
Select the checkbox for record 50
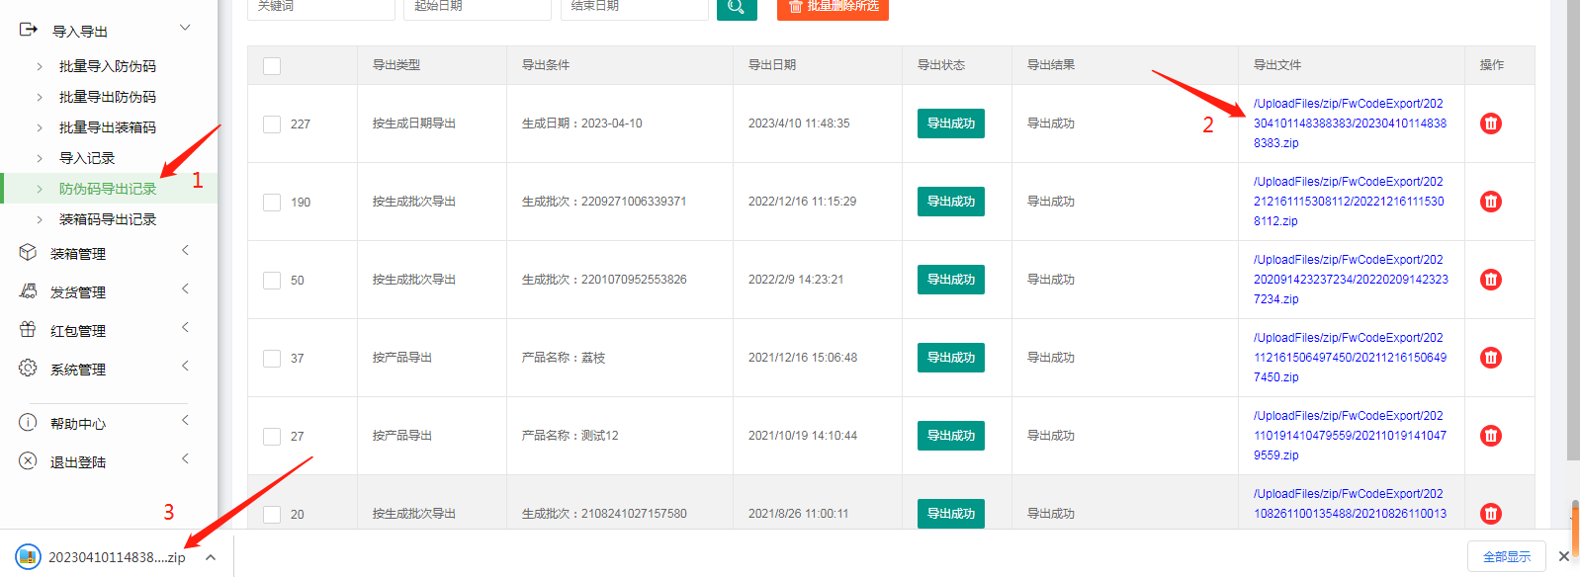pos(272,281)
